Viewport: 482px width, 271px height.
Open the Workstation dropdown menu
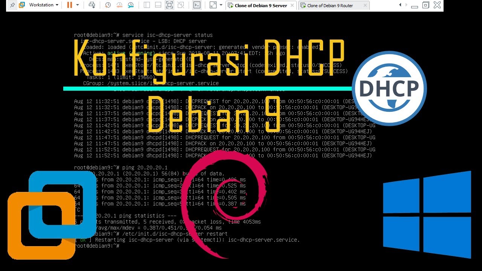click(44, 5)
